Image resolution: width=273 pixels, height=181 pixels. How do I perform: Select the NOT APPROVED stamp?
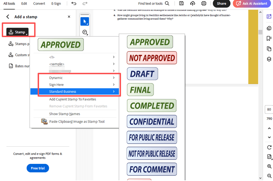pos(152,58)
